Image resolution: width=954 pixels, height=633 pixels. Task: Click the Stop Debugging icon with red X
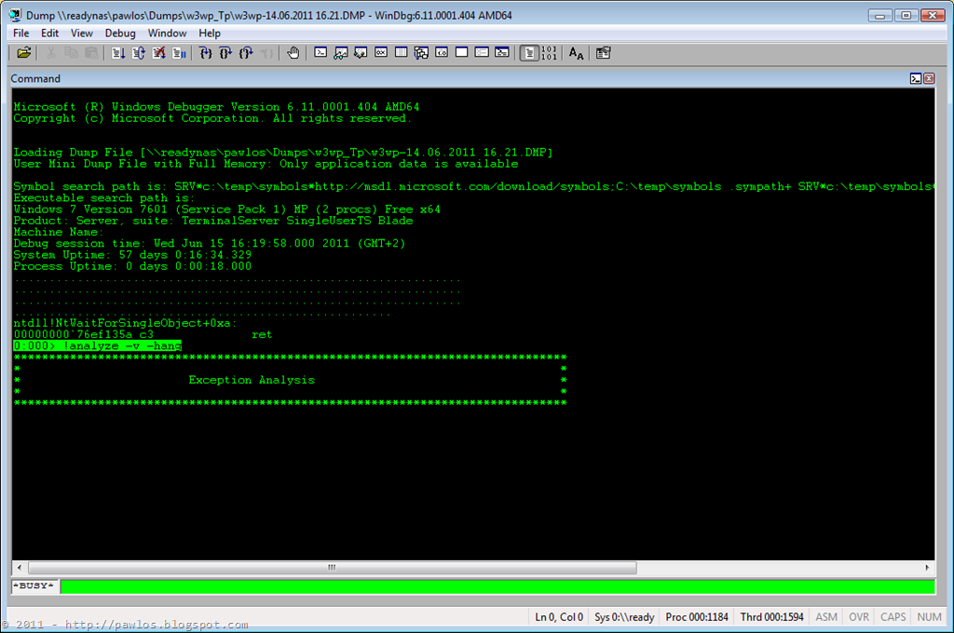(x=158, y=53)
